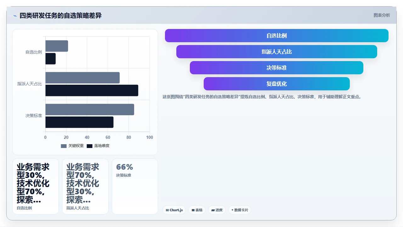Open the 自选比例 data card

click(x=36, y=186)
